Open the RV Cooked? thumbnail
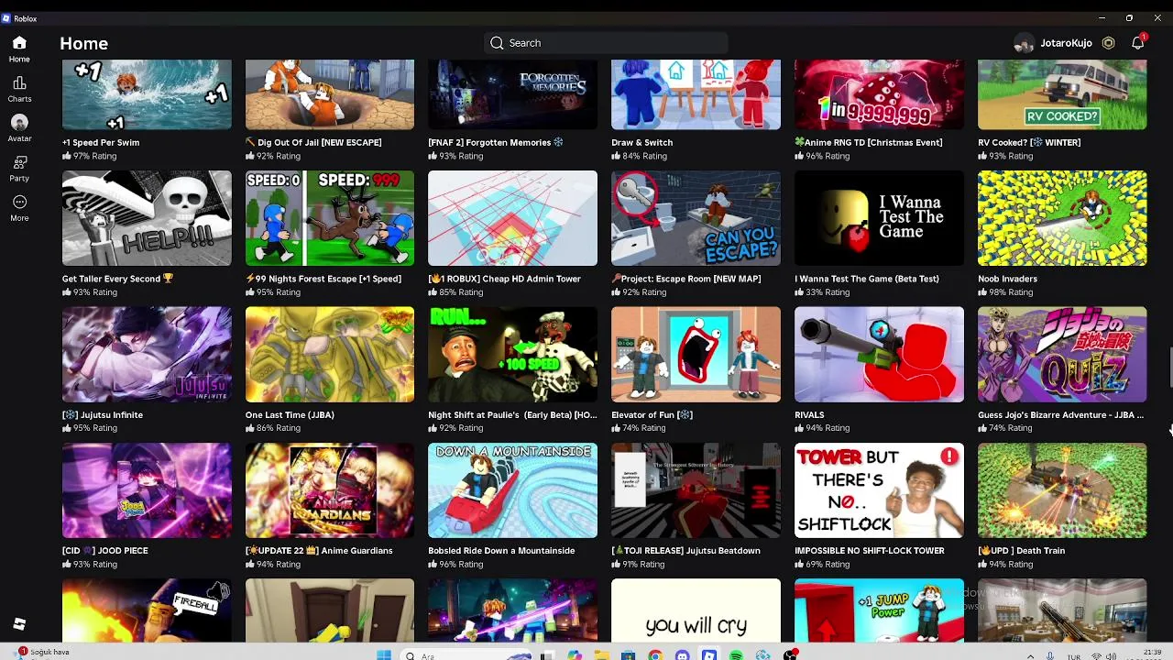 coord(1062,95)
